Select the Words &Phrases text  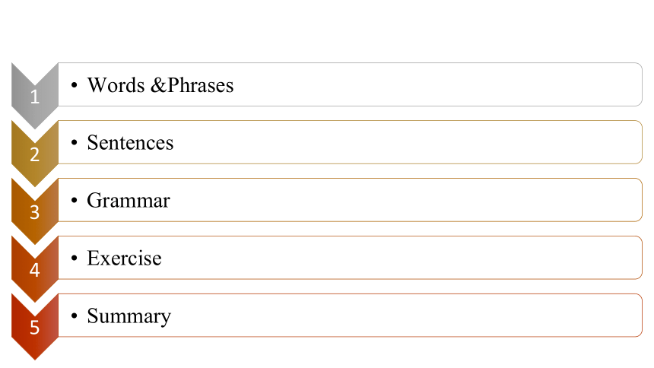160,85
